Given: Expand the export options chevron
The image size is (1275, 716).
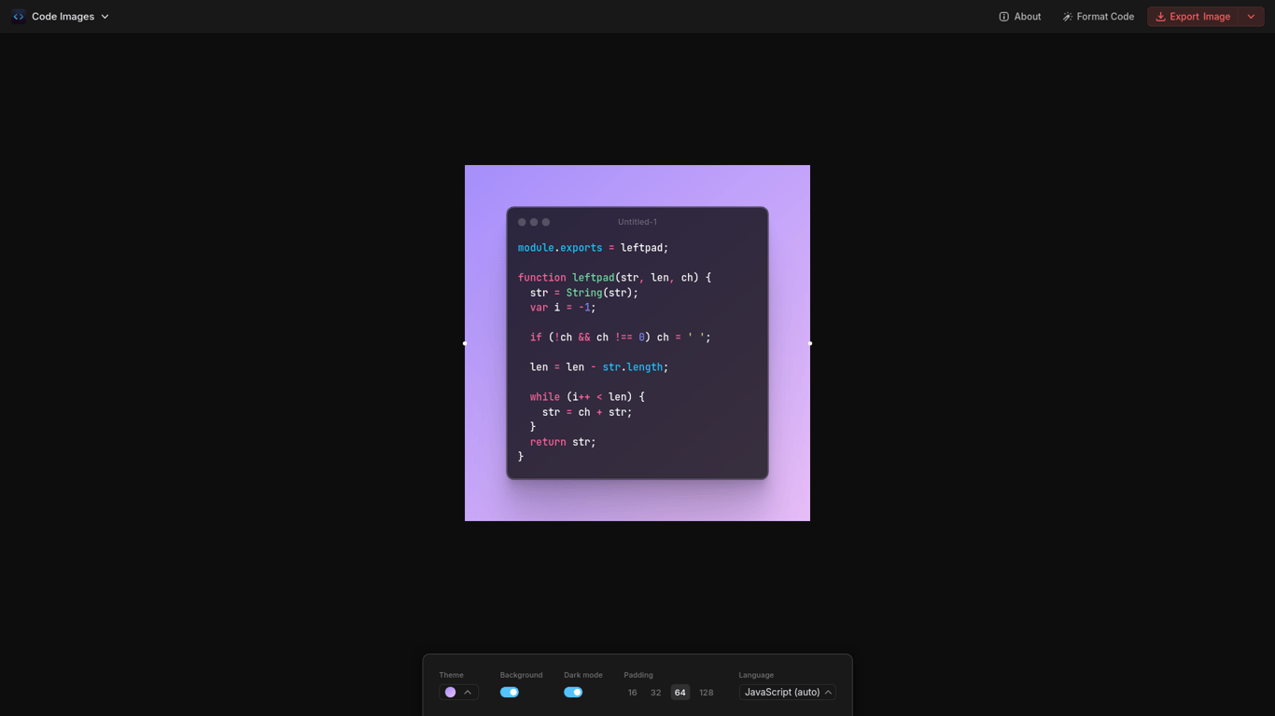Looking at the screenshot, I should (x=1251, y=17).
